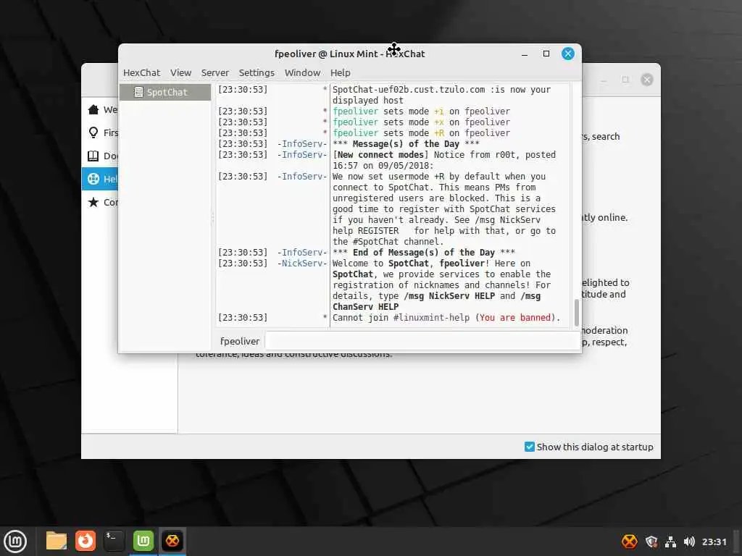Launch Firefox from the taskbar

pyautogui.click(x=86, y=542)
